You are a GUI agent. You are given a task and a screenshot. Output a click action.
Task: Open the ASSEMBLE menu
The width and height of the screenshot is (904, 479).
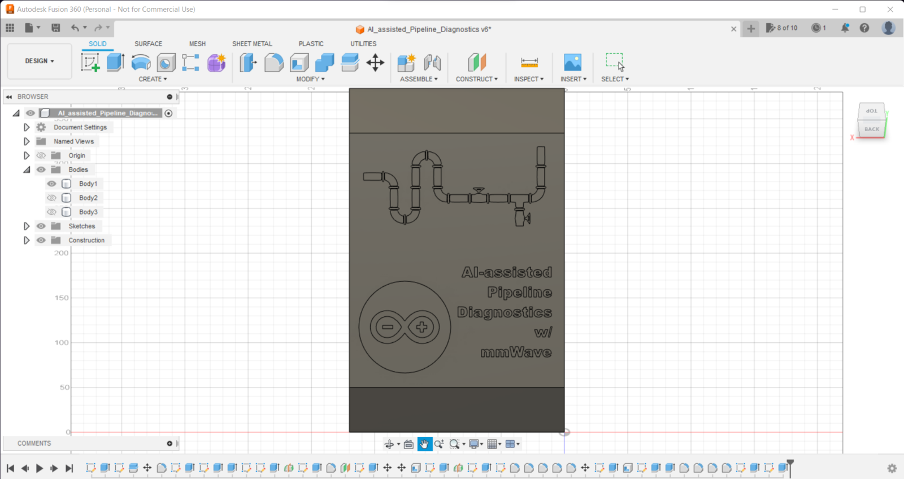click(419, 79)
